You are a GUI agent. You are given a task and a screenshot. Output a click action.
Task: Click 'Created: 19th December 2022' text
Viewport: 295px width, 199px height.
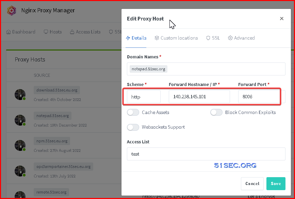pyautogui.click(x=60, y=125)
